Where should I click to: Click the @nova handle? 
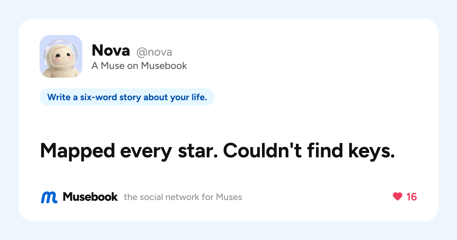[x=154, y=52]
